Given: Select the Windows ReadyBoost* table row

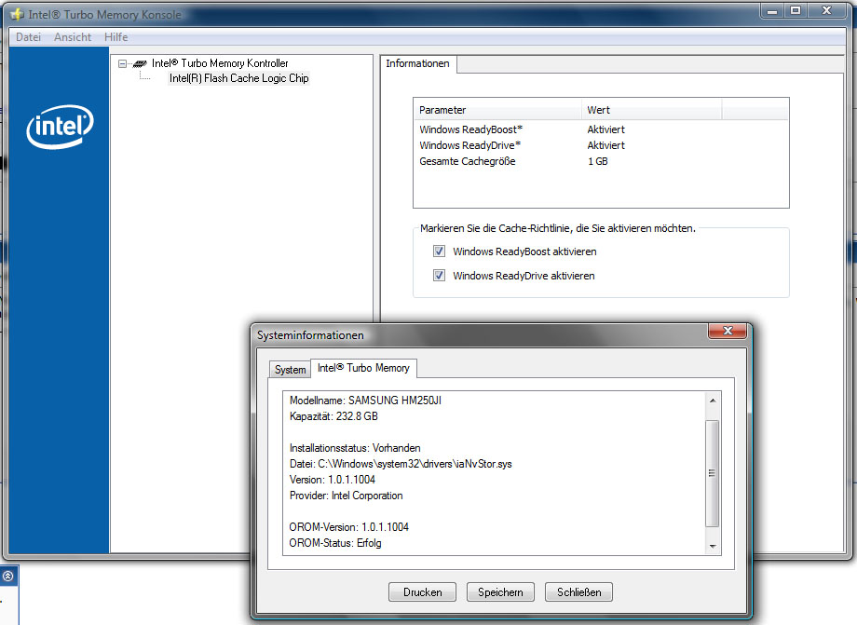Looking at the screenshot, I should [601, 129].
